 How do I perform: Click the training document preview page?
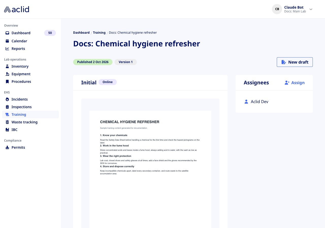(x=150, y=169)
